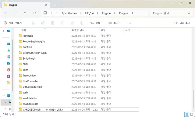Refresh the Plugins folder view
The width and height of the screenshot is (195, 117).
tap(35, 13)
